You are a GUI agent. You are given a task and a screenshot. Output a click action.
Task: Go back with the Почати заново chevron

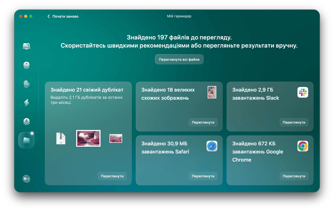[49, 16]
